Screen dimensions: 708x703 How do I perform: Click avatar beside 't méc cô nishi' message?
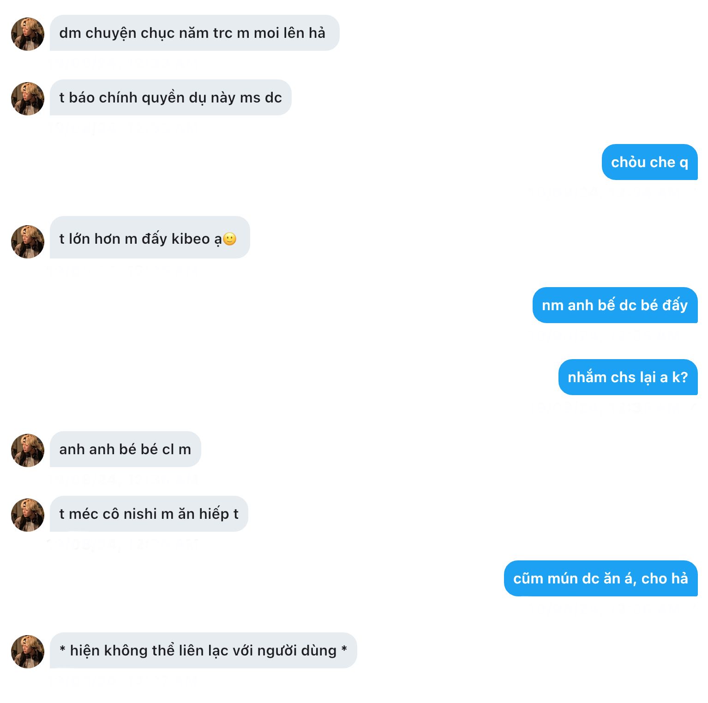click(x=28, y=515)
